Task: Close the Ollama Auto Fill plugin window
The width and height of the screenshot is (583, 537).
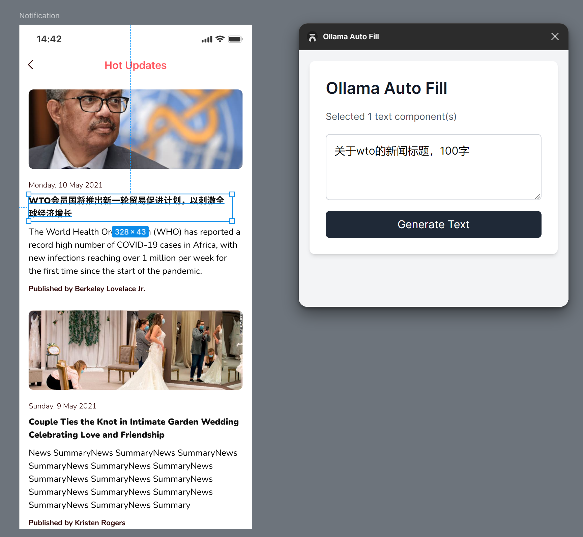Action: click(555, 36)
